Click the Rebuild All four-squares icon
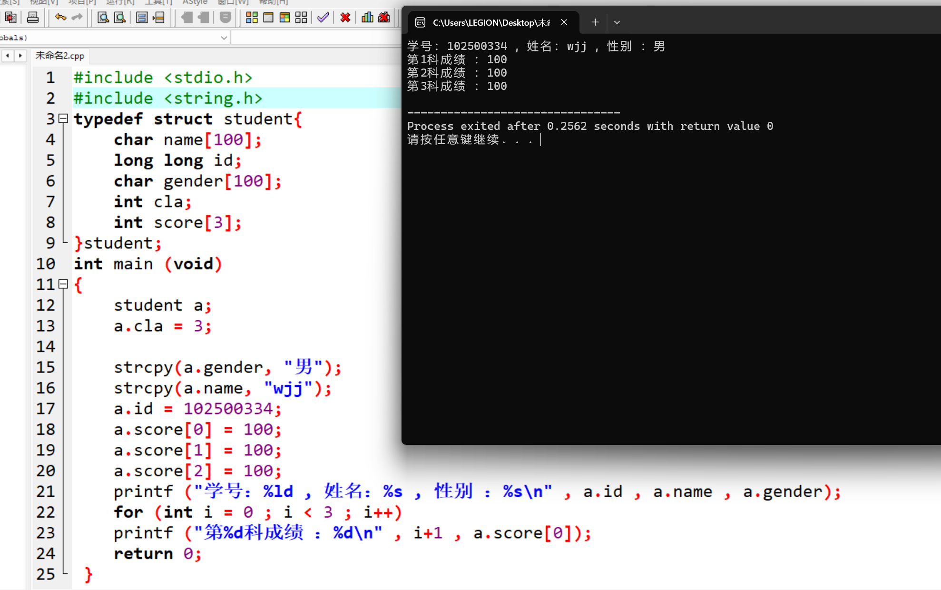 coord(301,18)
